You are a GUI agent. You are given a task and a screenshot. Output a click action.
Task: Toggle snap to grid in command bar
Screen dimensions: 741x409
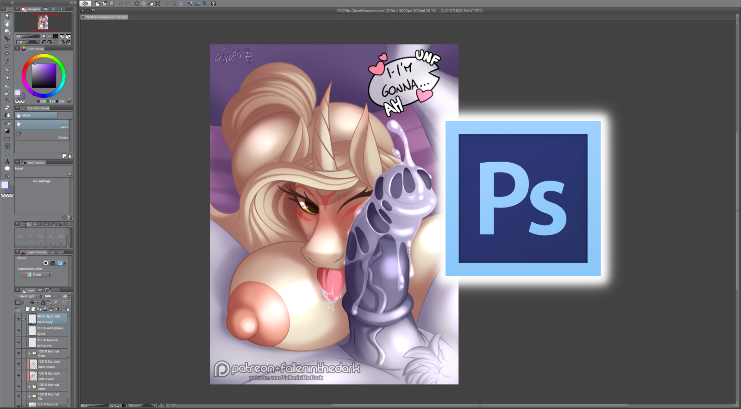pos(204,3)
